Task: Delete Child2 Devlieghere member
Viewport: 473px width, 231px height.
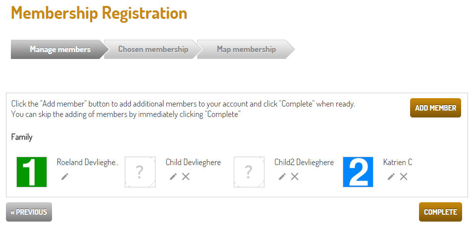Action: [x=295, y=176]
